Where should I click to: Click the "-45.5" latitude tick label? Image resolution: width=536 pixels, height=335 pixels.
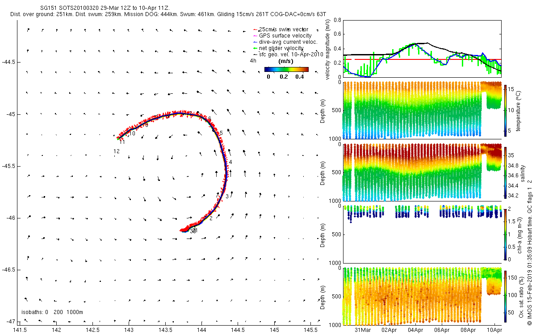pyautogui.click(x=8, y=166)
